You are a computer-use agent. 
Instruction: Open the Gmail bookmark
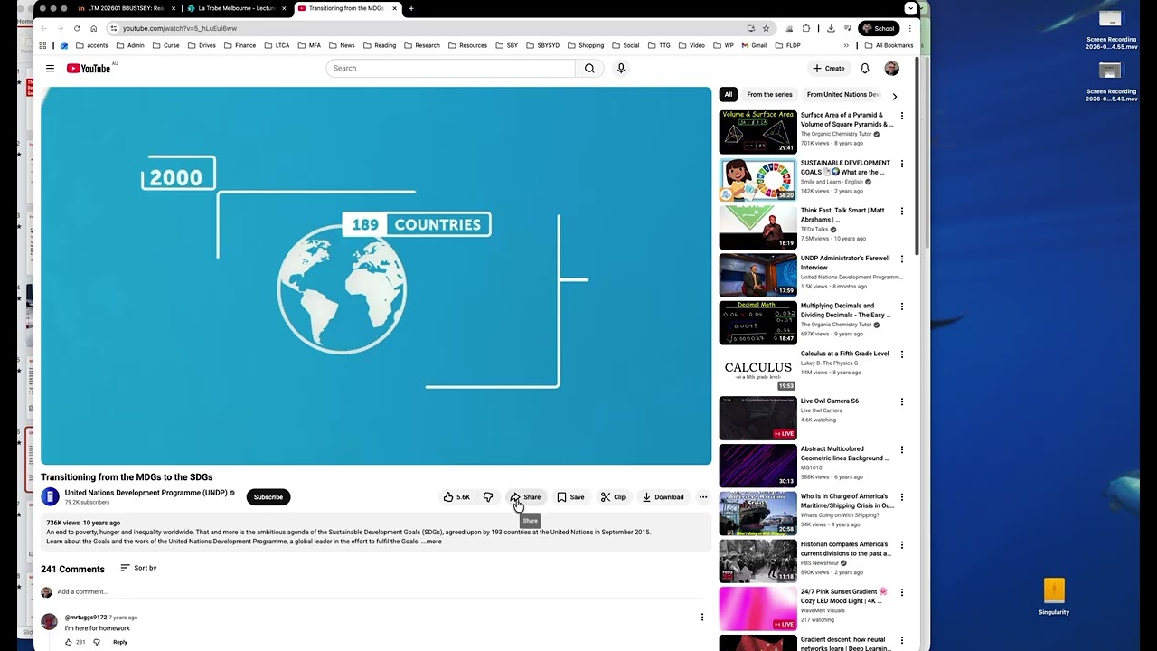click(x=753, y=45)
